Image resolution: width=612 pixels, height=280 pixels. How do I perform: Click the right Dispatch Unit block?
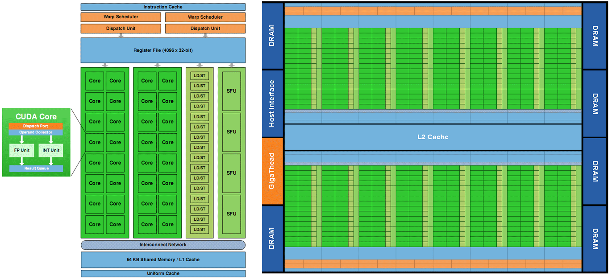[x=205, y=29]
